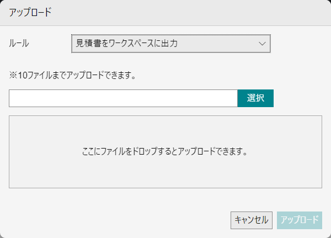
Task: Click the ルール field label
Action: [19, 44]
